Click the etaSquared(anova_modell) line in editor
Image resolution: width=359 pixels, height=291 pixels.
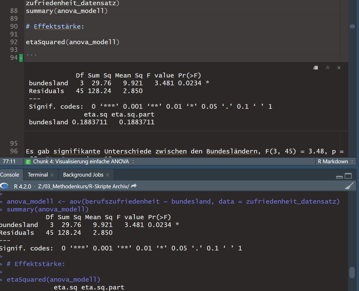click(73, 42)
